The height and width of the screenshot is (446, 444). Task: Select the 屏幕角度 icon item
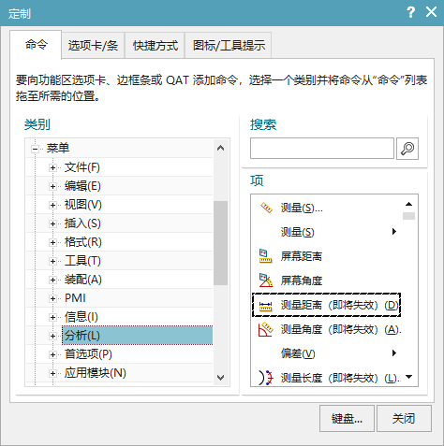click(x=266, y=281)
